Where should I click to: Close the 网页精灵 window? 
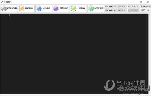[148, 2]
